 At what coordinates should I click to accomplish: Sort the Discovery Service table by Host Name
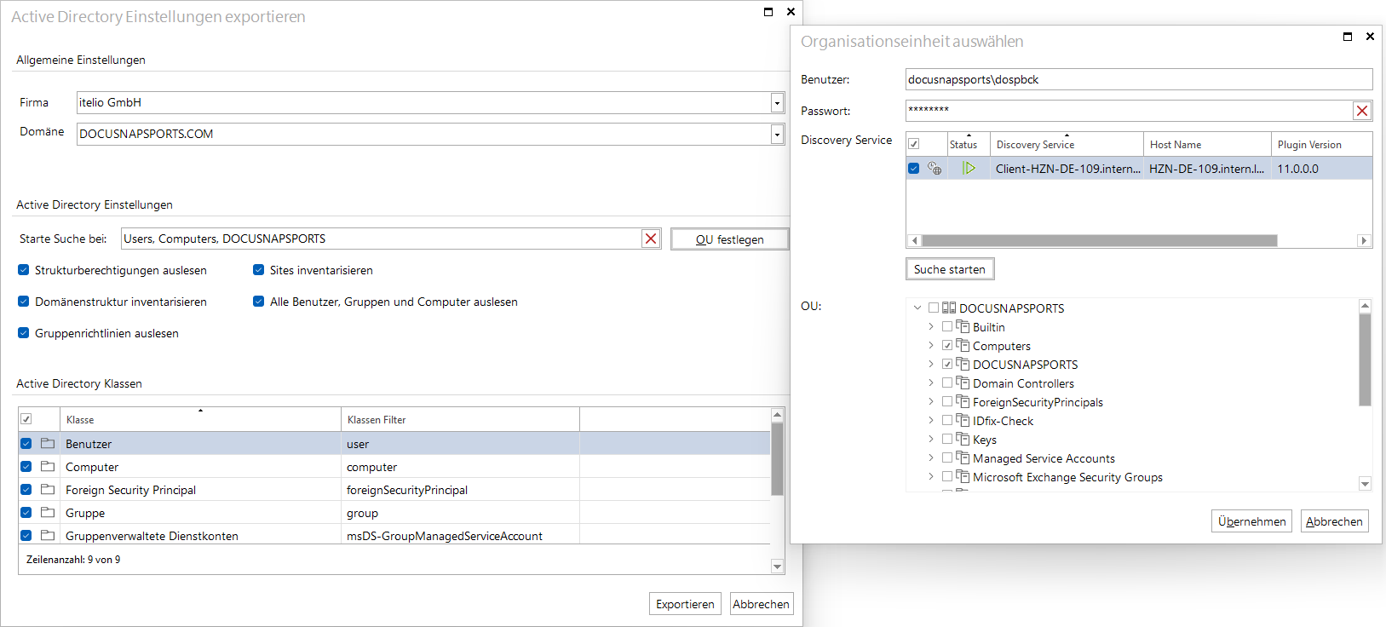click(1207, 145)
